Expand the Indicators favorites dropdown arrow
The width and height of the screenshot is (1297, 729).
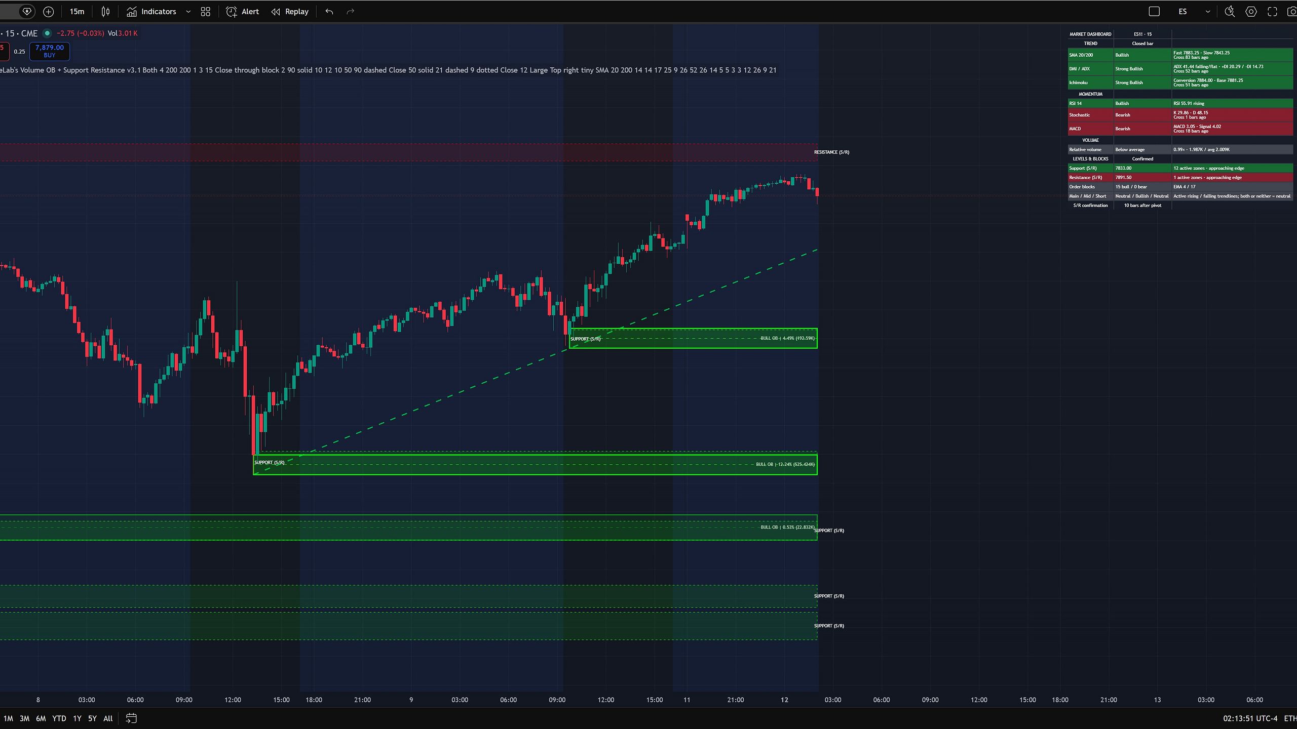pyautogui.click(x=188, y=11)
